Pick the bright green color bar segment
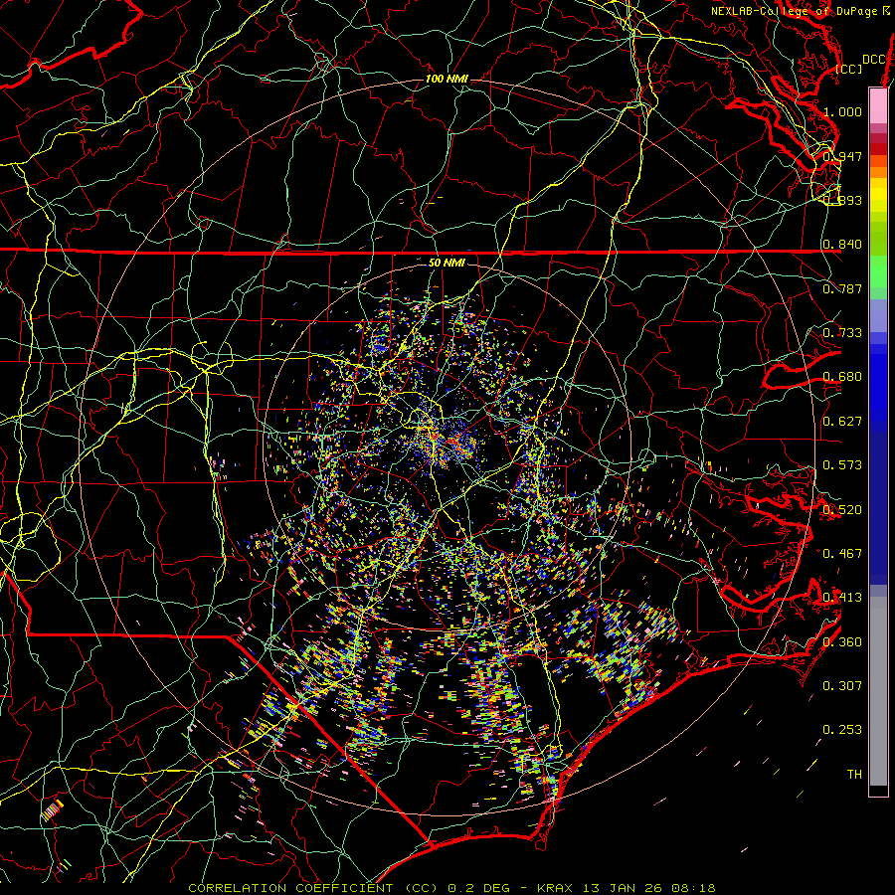Image resolution: width=895 pixels, height=895 pixels. click(878, 271)
